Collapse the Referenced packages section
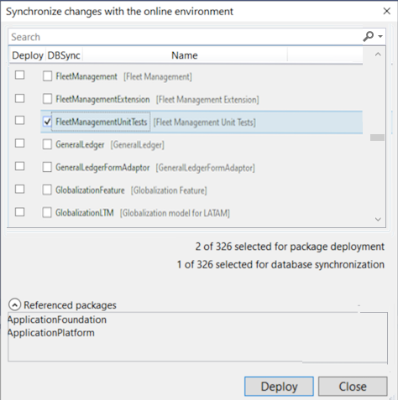Screen dimensions: 398x400 click(14, 304)
